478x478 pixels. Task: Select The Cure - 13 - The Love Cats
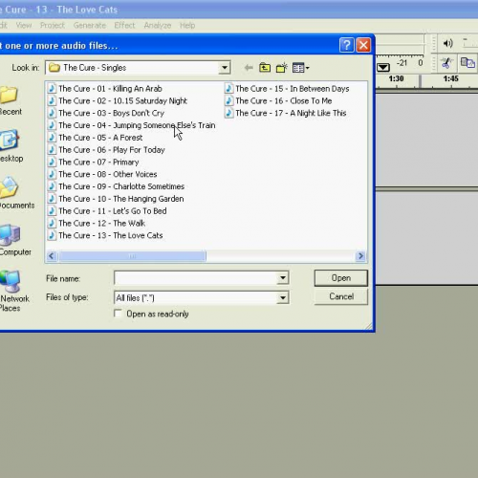[105, 235]
